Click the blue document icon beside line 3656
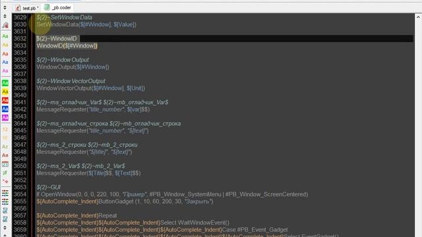Image resolution: width=422 pixels, height=237 pixels. coord(5,211)
